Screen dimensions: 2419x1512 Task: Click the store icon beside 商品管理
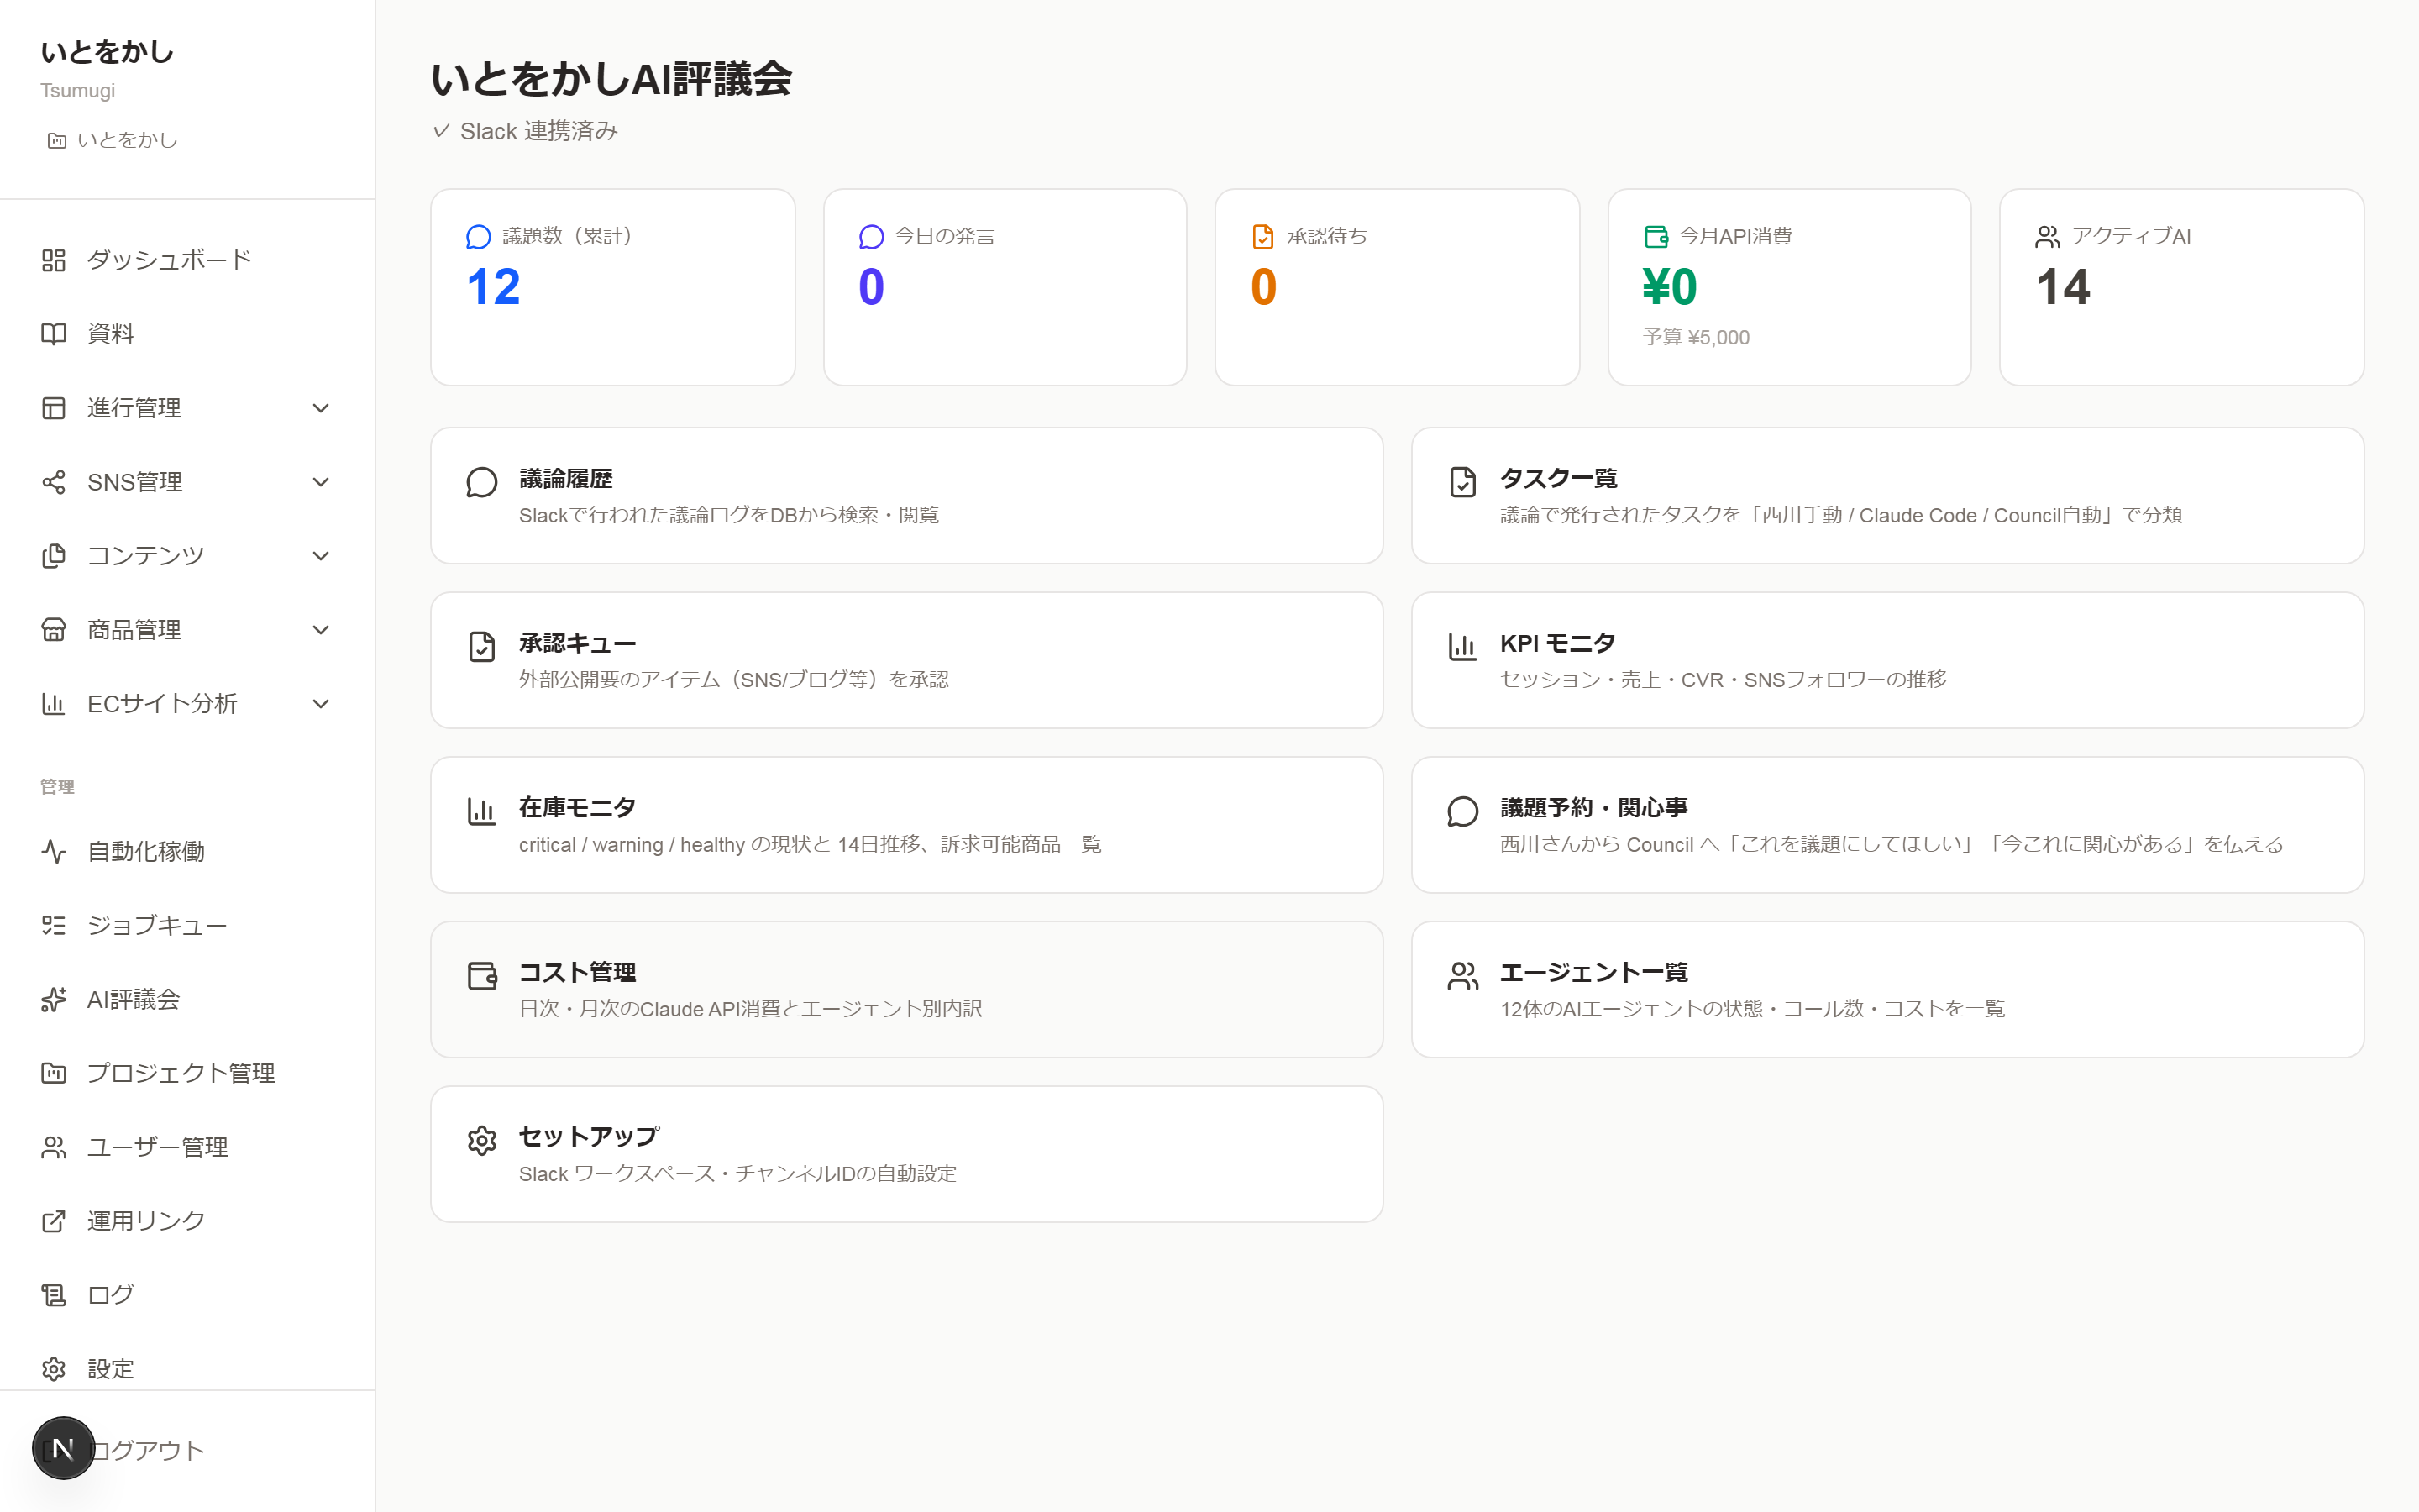[x=54, y=630]
